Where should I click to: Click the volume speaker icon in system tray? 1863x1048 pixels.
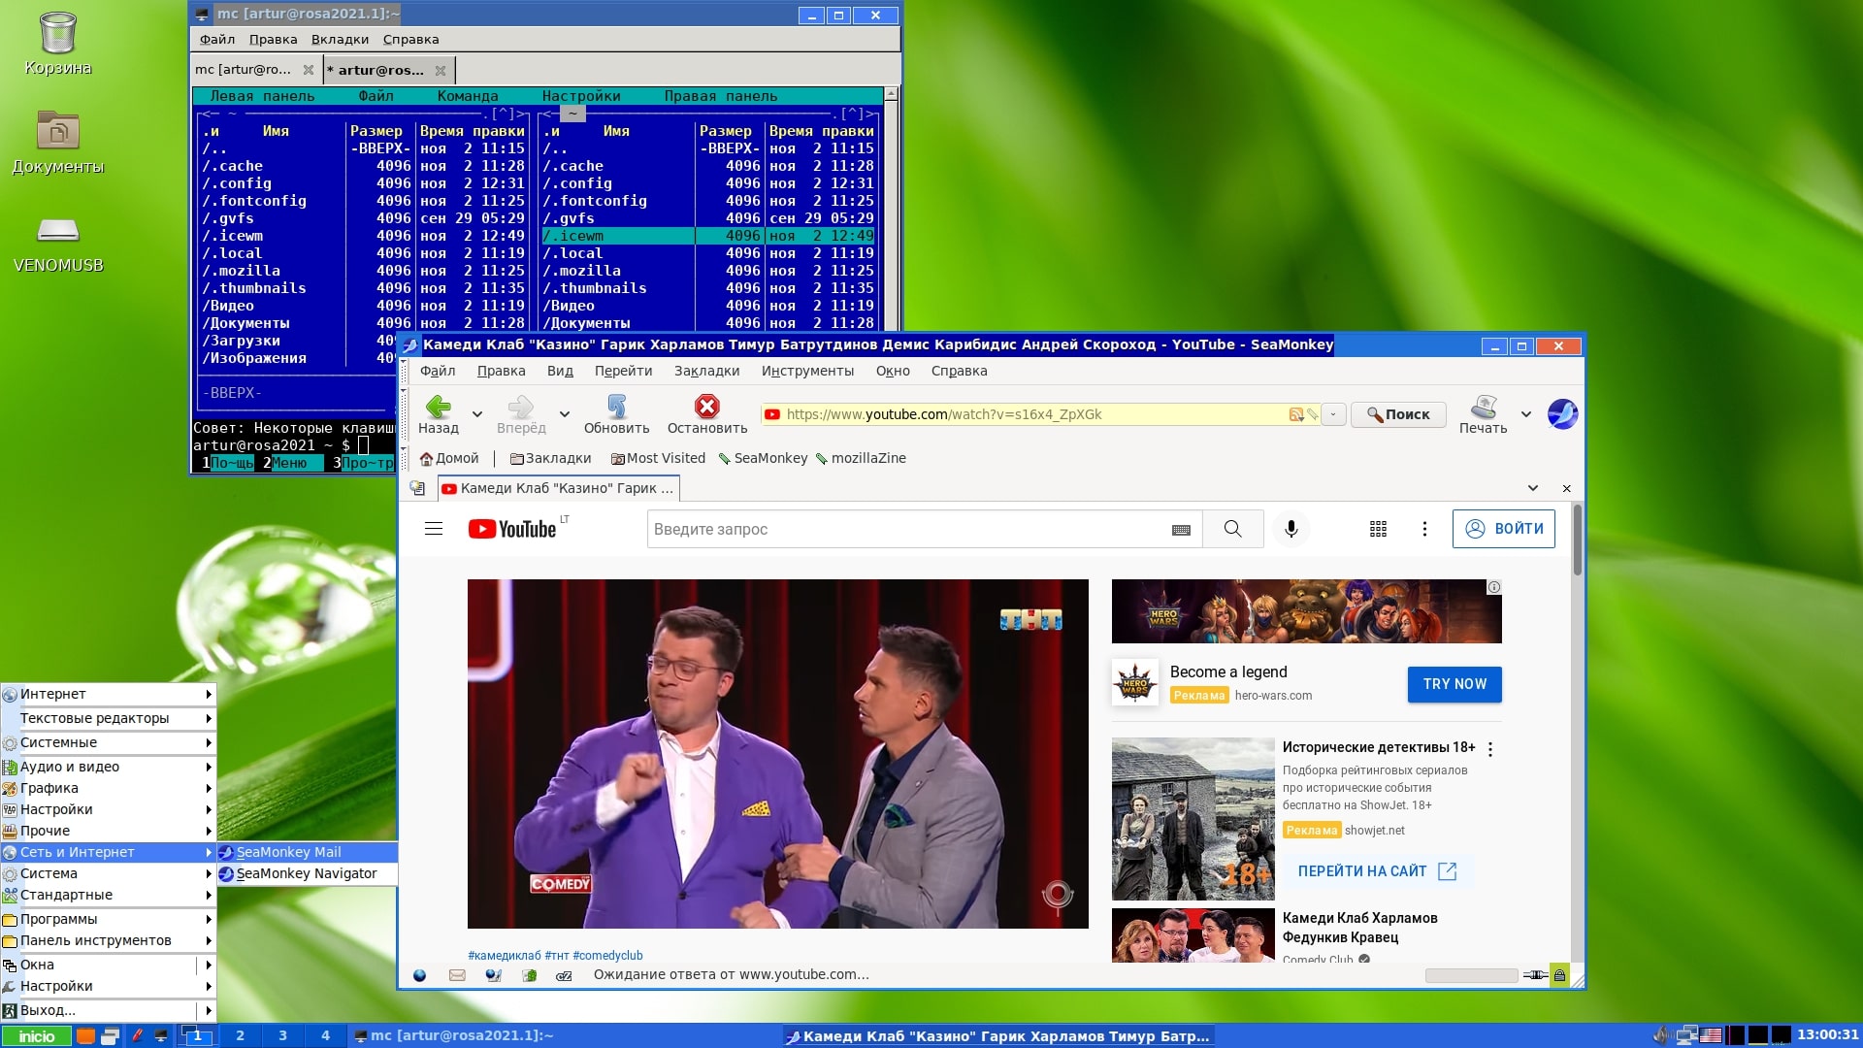point(1661,1035)
